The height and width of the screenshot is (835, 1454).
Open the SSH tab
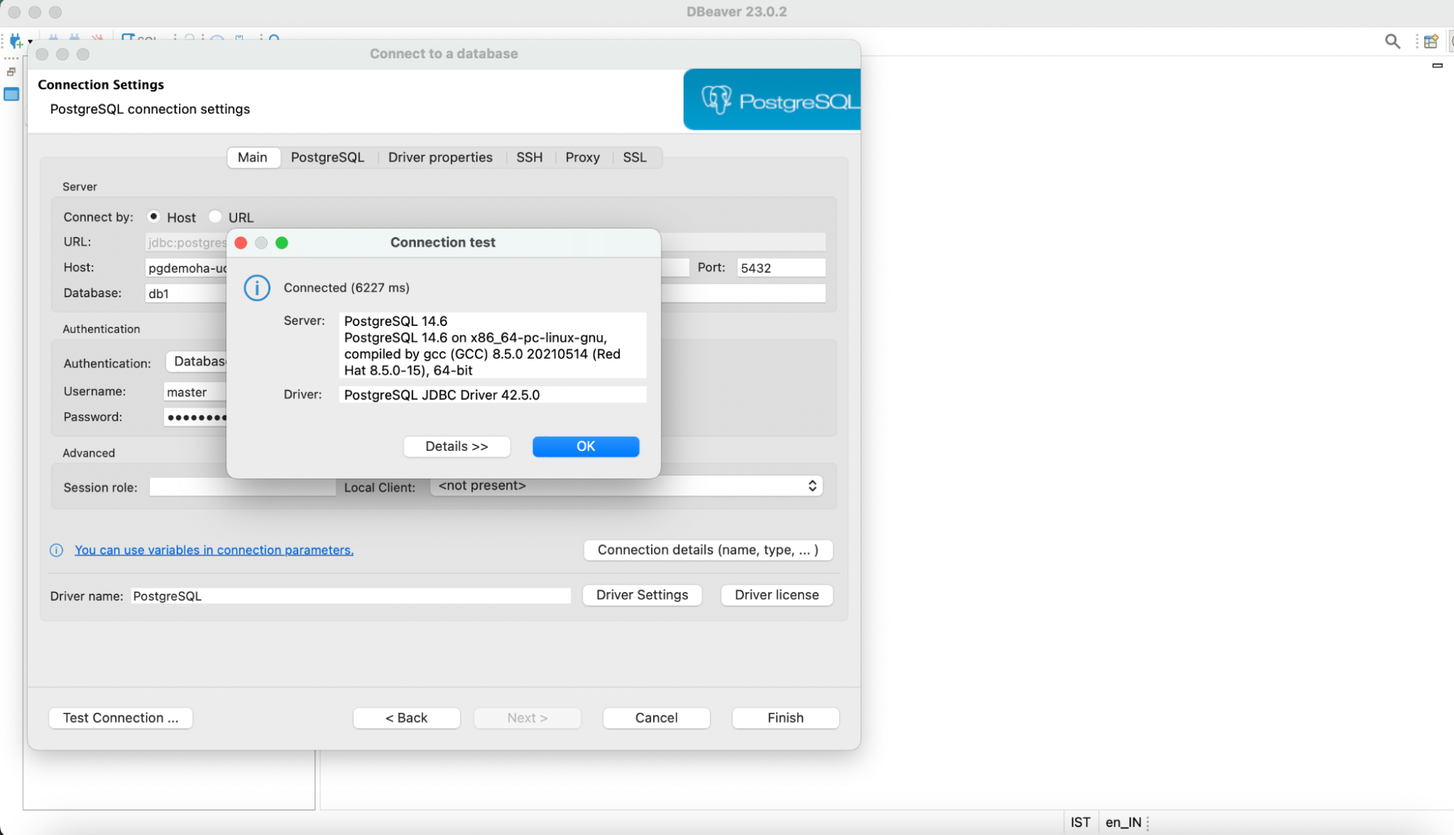tap(530, 157)
